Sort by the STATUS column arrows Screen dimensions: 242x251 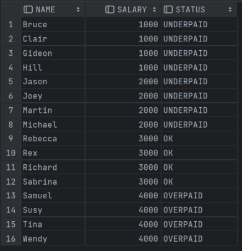point(230,9)
